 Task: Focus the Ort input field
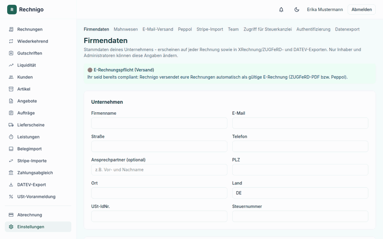pyautogui.click(x=159, y=193)
